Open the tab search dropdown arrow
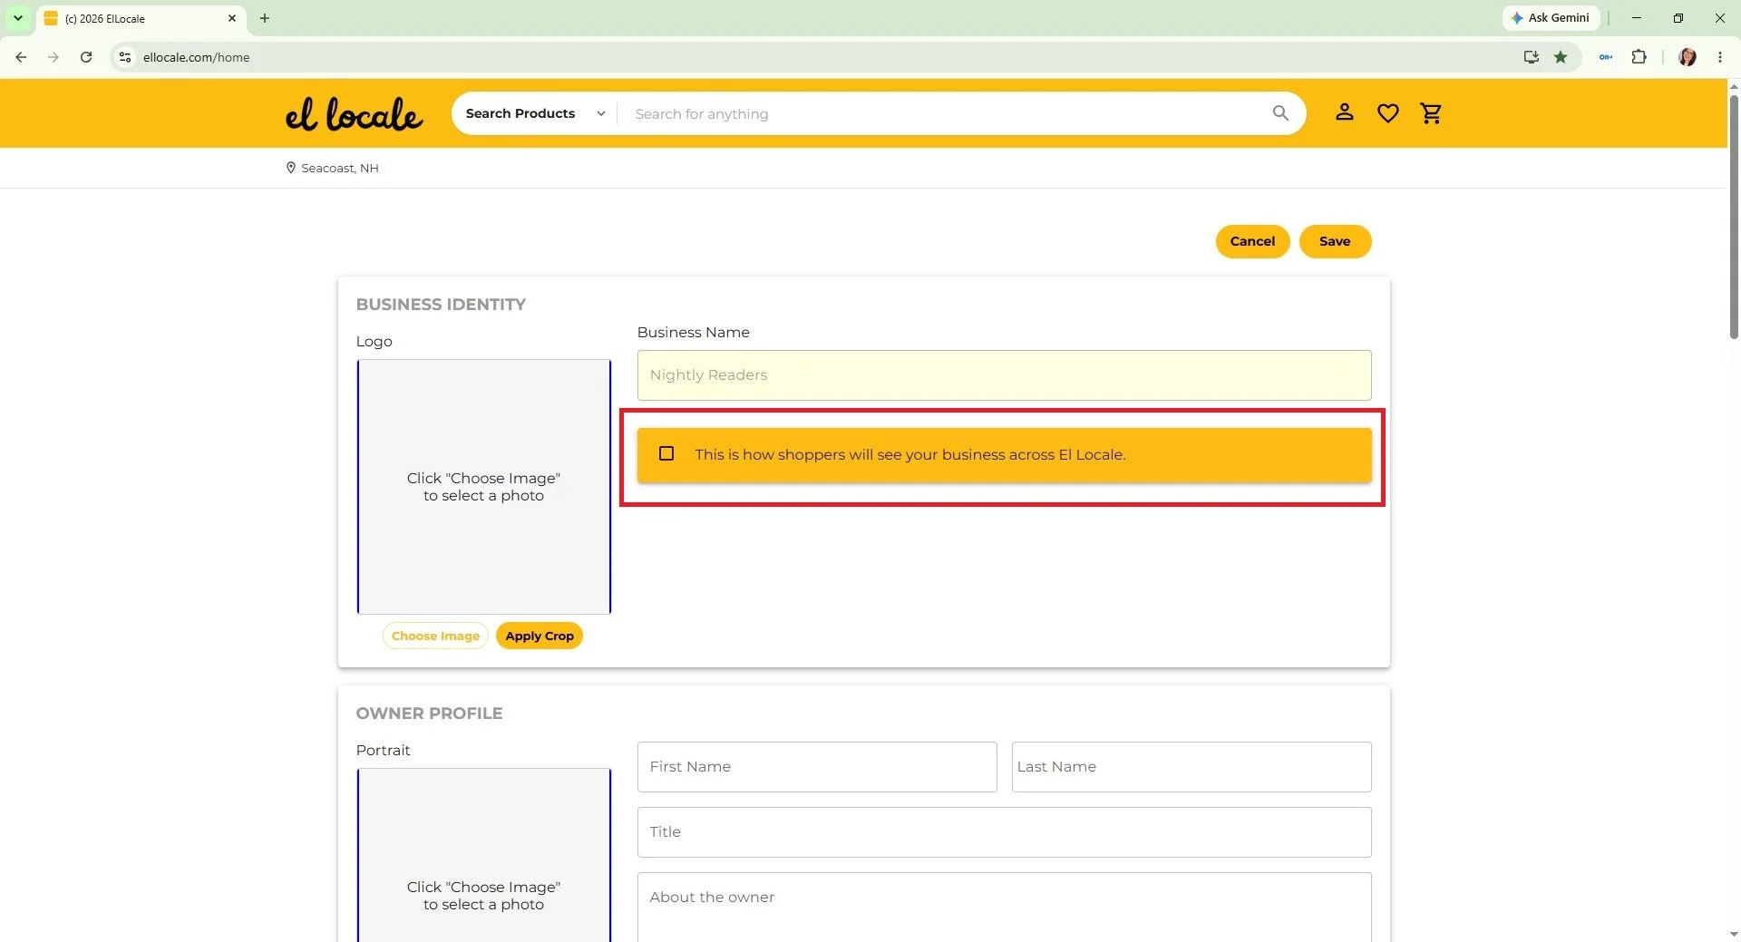The height and width of the screenshot is (942, 1741). point(17,18)
